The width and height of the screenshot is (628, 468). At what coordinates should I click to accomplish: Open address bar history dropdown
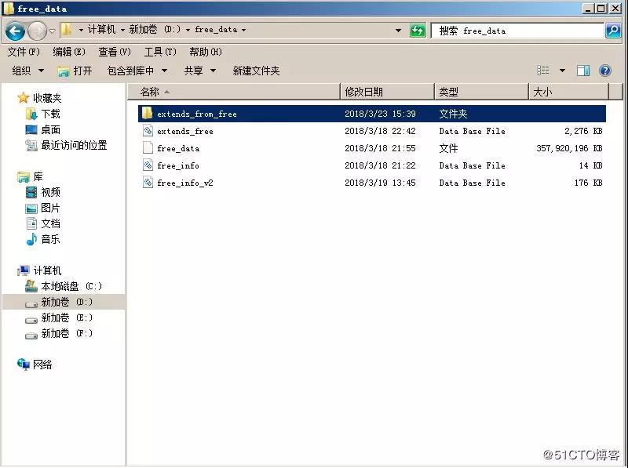(398, 31)
